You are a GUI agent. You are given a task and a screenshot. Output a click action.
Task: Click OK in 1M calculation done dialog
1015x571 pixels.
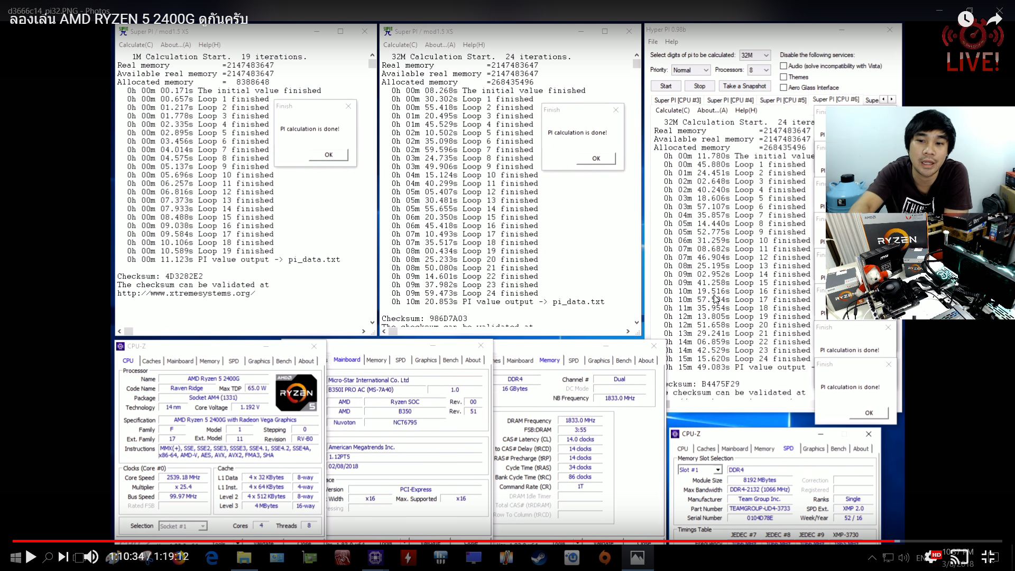[x=328, y=155]
